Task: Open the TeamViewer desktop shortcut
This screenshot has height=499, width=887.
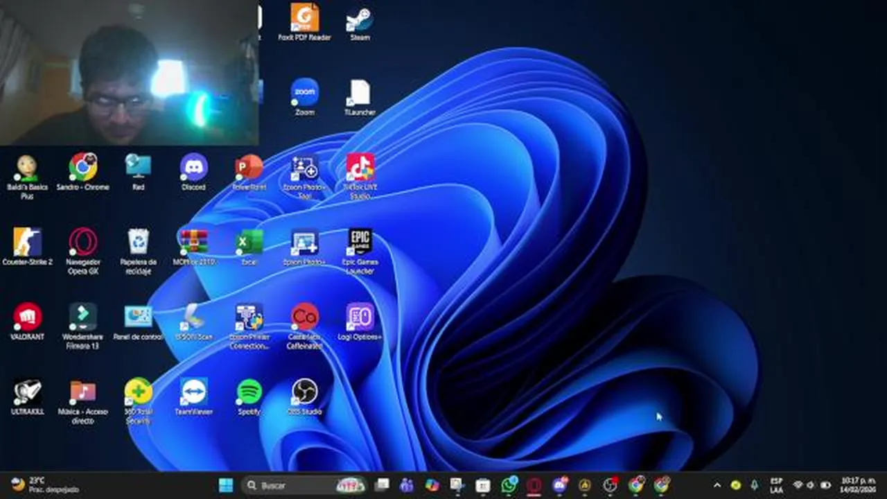Action: [x=193, y=396]
